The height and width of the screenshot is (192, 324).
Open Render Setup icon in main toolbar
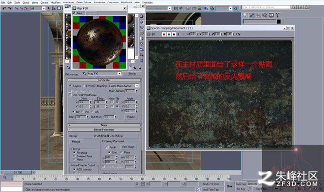point(212,8)
